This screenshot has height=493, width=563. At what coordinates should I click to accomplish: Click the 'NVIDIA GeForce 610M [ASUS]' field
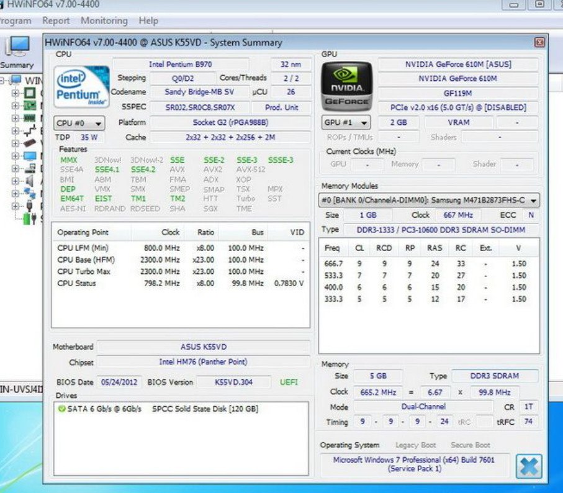click(x=458, y=65)
